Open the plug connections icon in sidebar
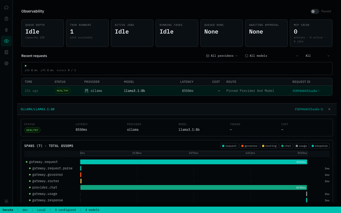This screenshot has width=341, height=213. 6,30
